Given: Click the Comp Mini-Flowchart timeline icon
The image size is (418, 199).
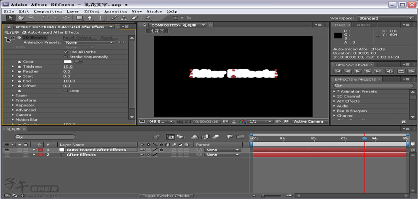Looking at the screenshot, I should coord(157,137).
